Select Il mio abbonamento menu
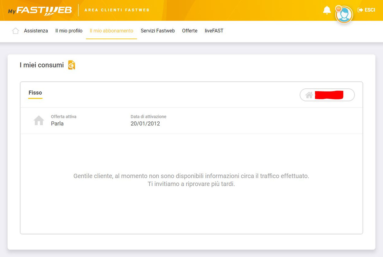The image size is (383, 257). coord(111,31)
